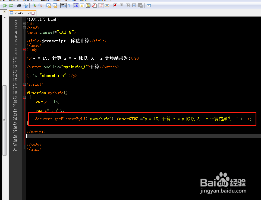Toggle word wrap toolbar button
This screenshot has height=200, width=261.
pyautogui.click(x=63, y=5)
